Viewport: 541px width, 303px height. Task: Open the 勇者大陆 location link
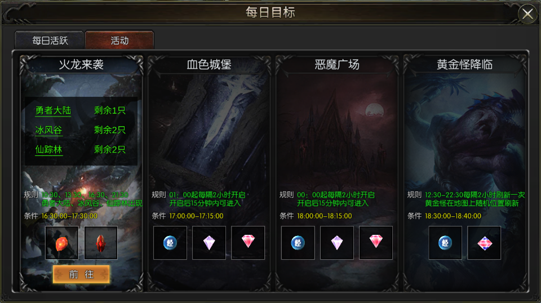(53, 110)
